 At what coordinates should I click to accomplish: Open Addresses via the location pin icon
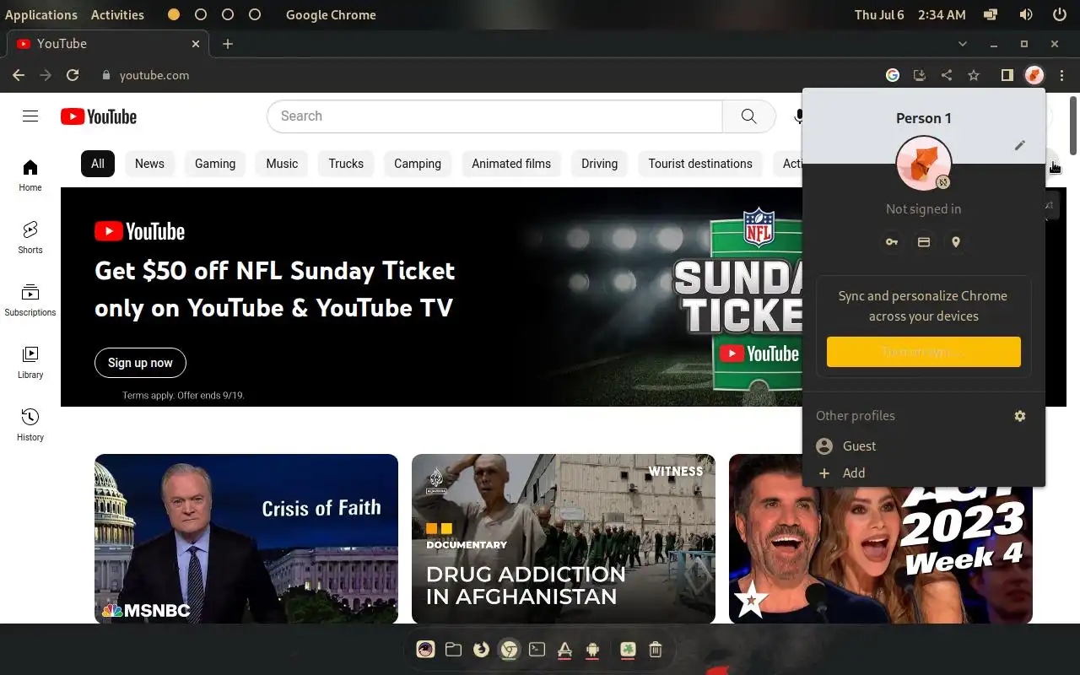pos(956,242)
